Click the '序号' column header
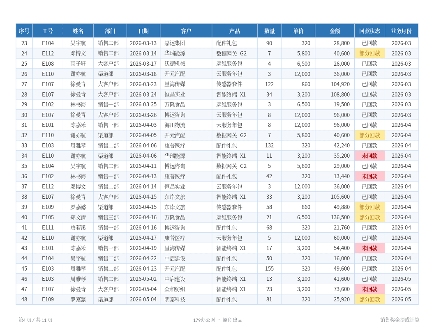 coord(24,31)
